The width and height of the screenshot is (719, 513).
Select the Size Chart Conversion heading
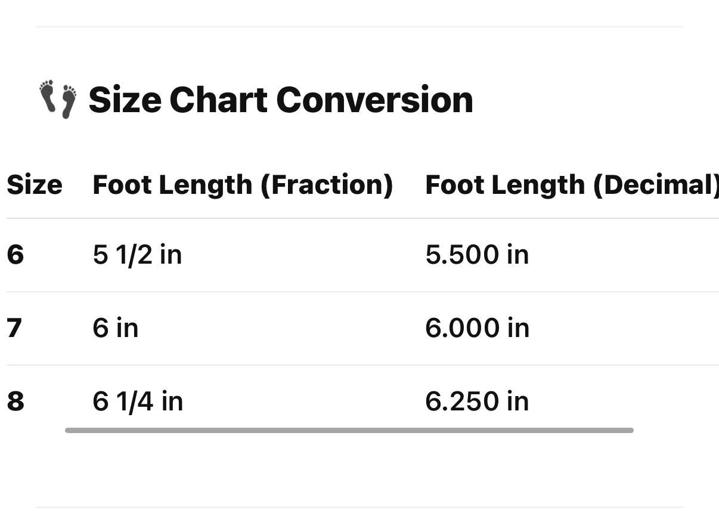(280, 100)
